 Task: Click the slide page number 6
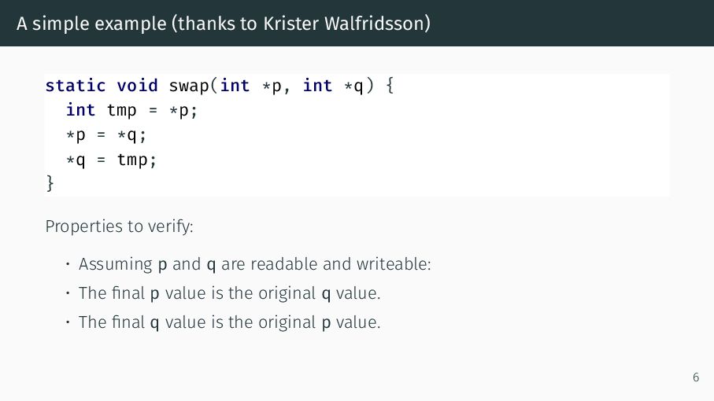coord(696,377)
